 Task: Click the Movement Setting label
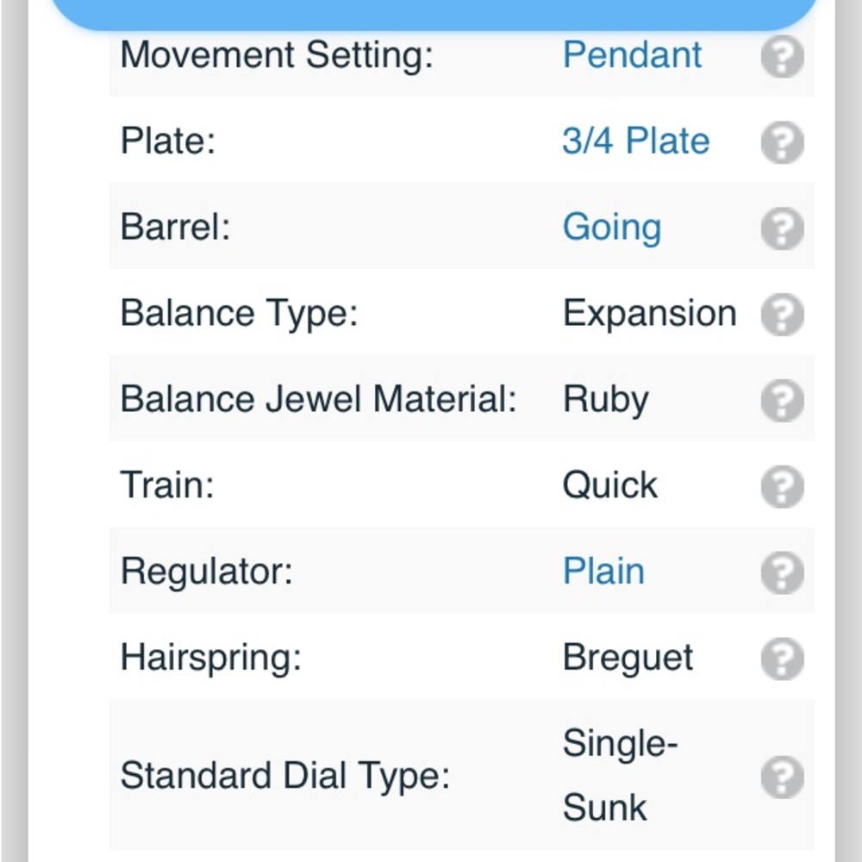276,55
